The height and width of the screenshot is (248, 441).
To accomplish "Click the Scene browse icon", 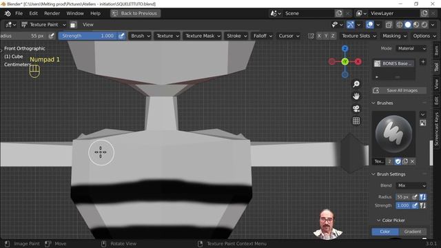I will click(x=275, y=13).
